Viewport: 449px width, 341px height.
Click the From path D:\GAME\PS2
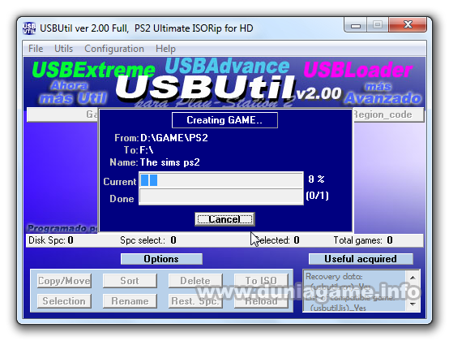(x=174, y=138)
